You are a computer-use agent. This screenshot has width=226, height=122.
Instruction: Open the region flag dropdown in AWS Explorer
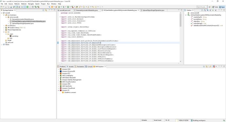[216, 66]
